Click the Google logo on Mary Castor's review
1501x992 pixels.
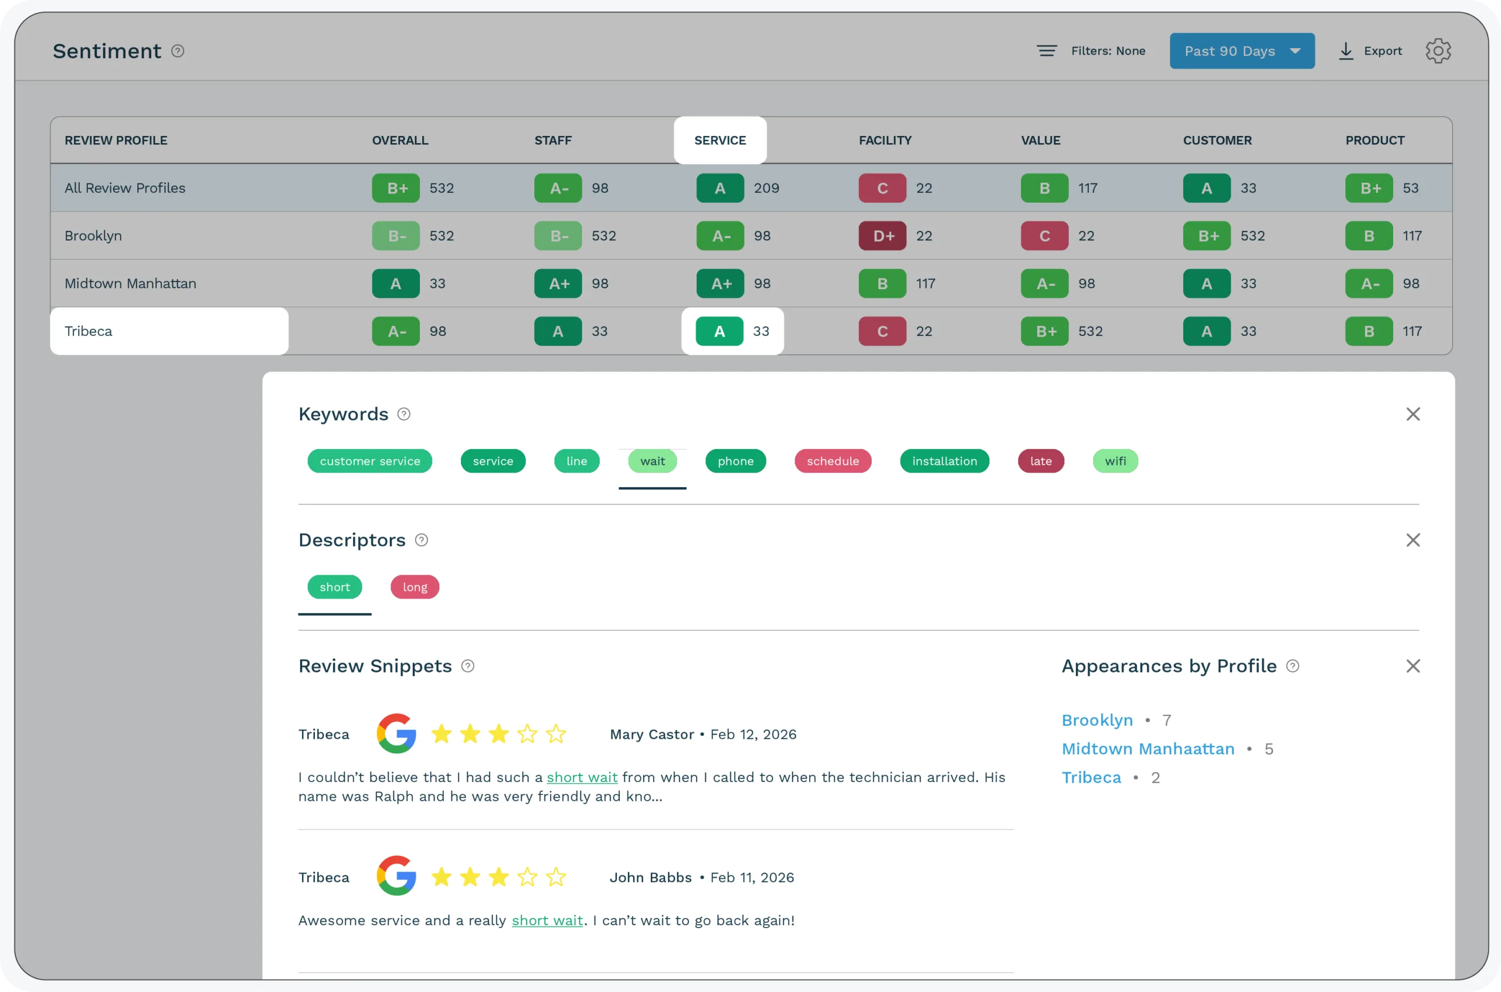(396, 733)
